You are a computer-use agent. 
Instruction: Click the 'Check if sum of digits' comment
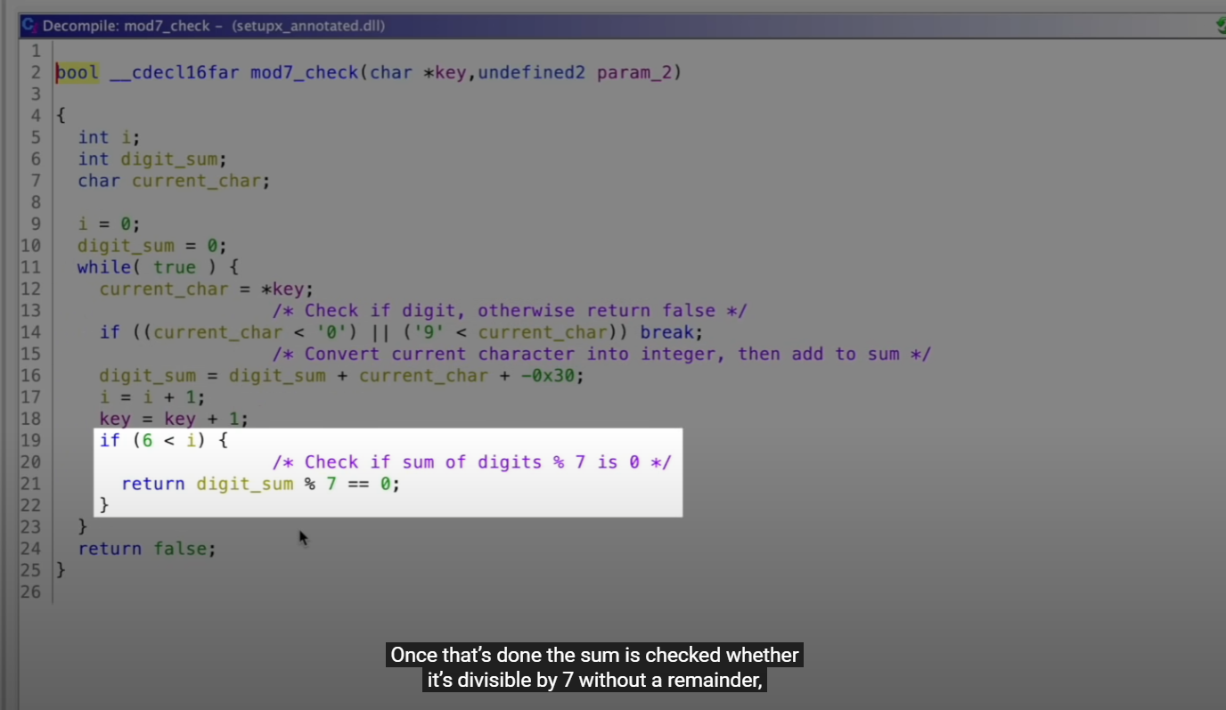(x=471, y=462)
